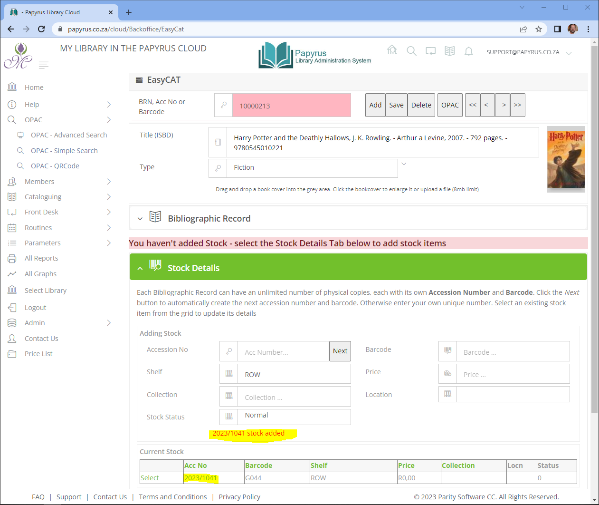
Task: Expand the Help sidebar menu
Action: click(109, 105)
